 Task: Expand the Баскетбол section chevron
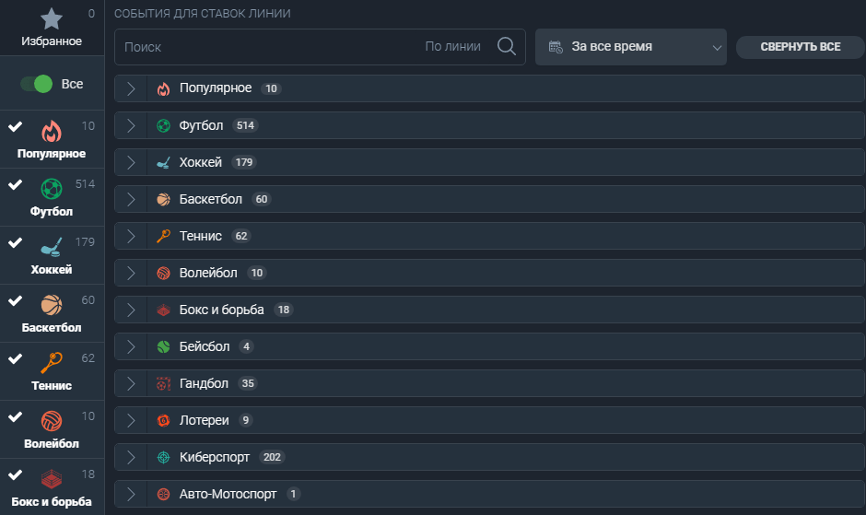pyautogui.click(x=131, y=200)
